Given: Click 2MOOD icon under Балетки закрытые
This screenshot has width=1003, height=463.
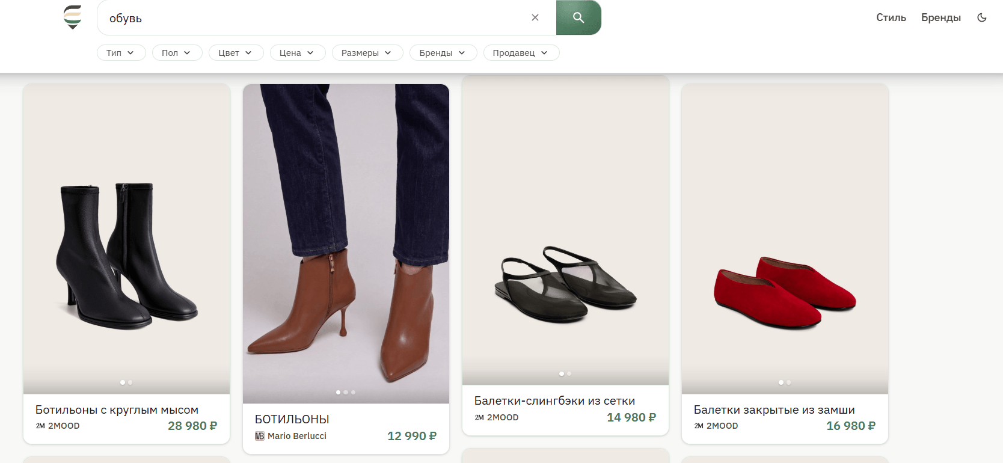Looking at the screenshot, I should pos(699,426).
